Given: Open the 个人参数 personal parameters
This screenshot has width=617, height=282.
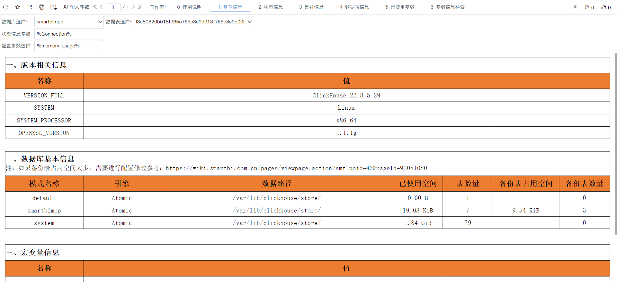Looking at the screenshot, I should pos(76,7).
